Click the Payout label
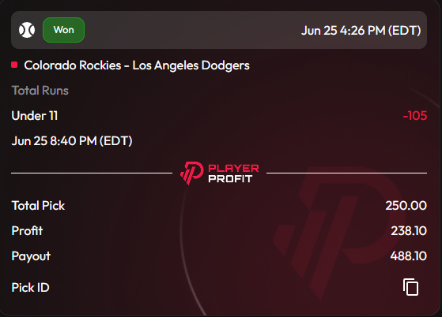Screen dimensions: 442x317 [31, 256]
